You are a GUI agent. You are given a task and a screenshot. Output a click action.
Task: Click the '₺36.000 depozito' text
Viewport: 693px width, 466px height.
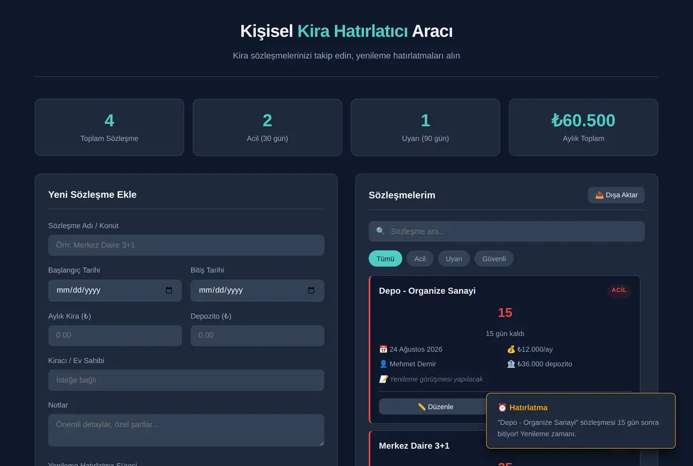[x=545, y=364]
